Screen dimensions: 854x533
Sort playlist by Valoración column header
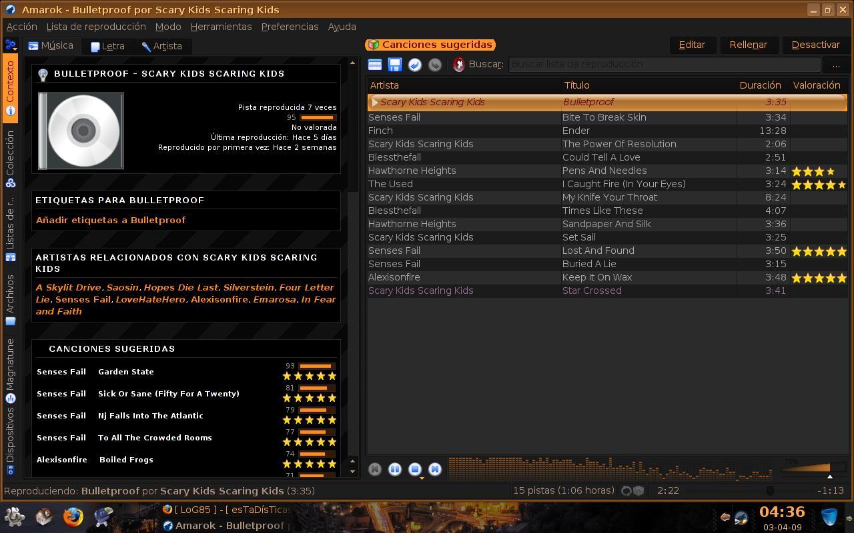[x=818, y=85]
